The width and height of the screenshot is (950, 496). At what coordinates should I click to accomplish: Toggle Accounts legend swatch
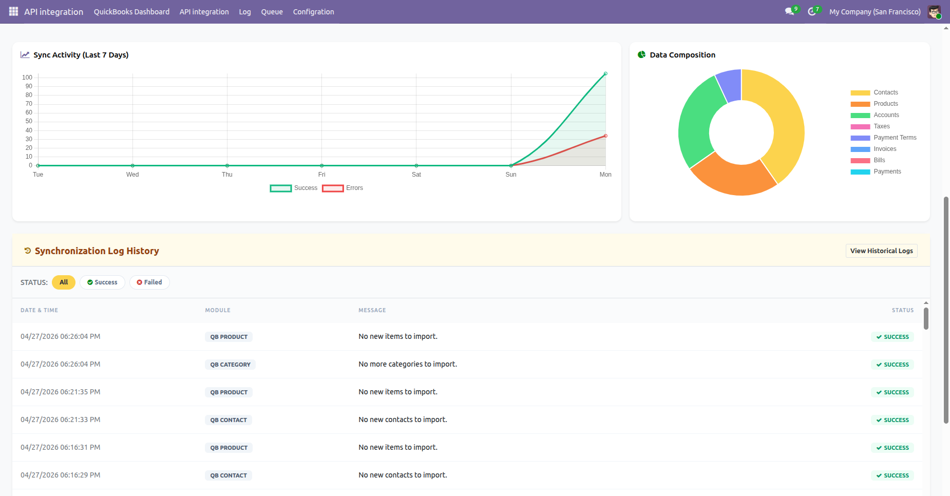tap(860, 116)
